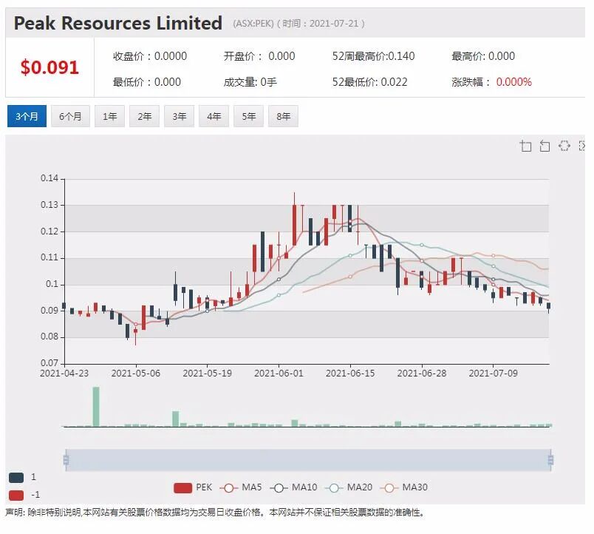Click the 最低价：0.000 text
The image size is (594, 534).
[147, 82]
